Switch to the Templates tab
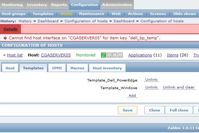 (33, 68)
